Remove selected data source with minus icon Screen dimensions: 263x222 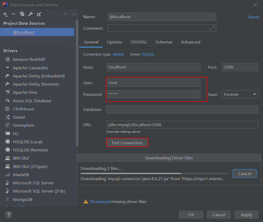tap(13, 14)
